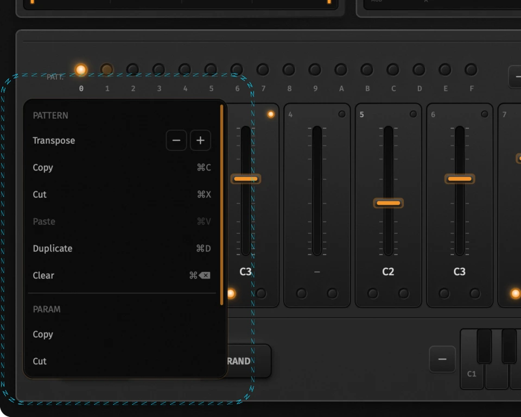Toggle lit bottom LED of step 7
521x417 pixels.
tap(516, 294)
